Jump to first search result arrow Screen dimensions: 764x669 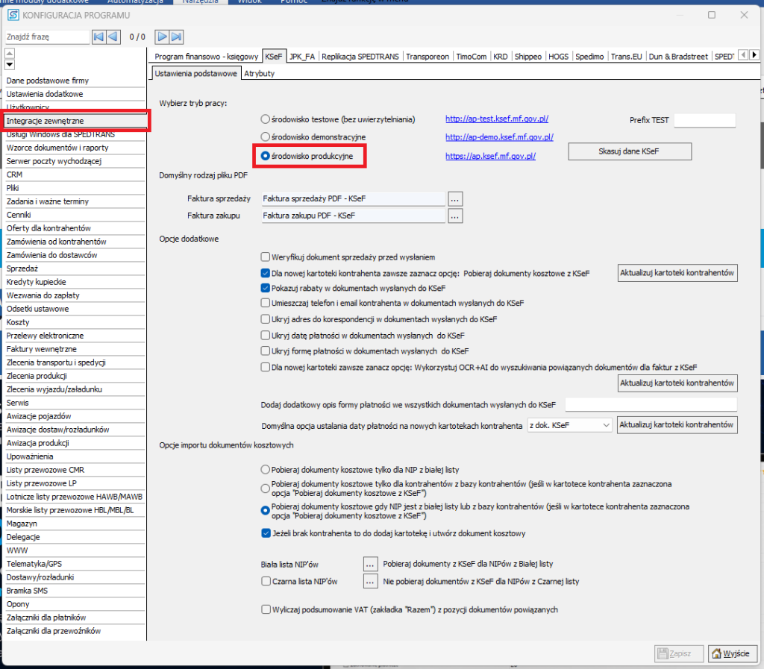click(x=98, y=37)
